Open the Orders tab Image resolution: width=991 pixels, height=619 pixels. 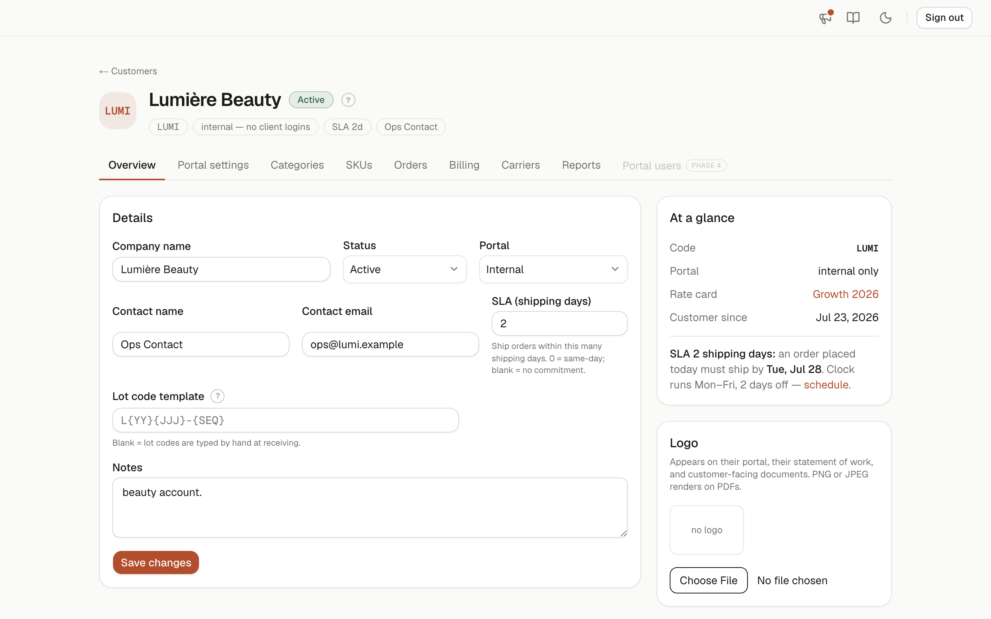(x=410, y=165)
